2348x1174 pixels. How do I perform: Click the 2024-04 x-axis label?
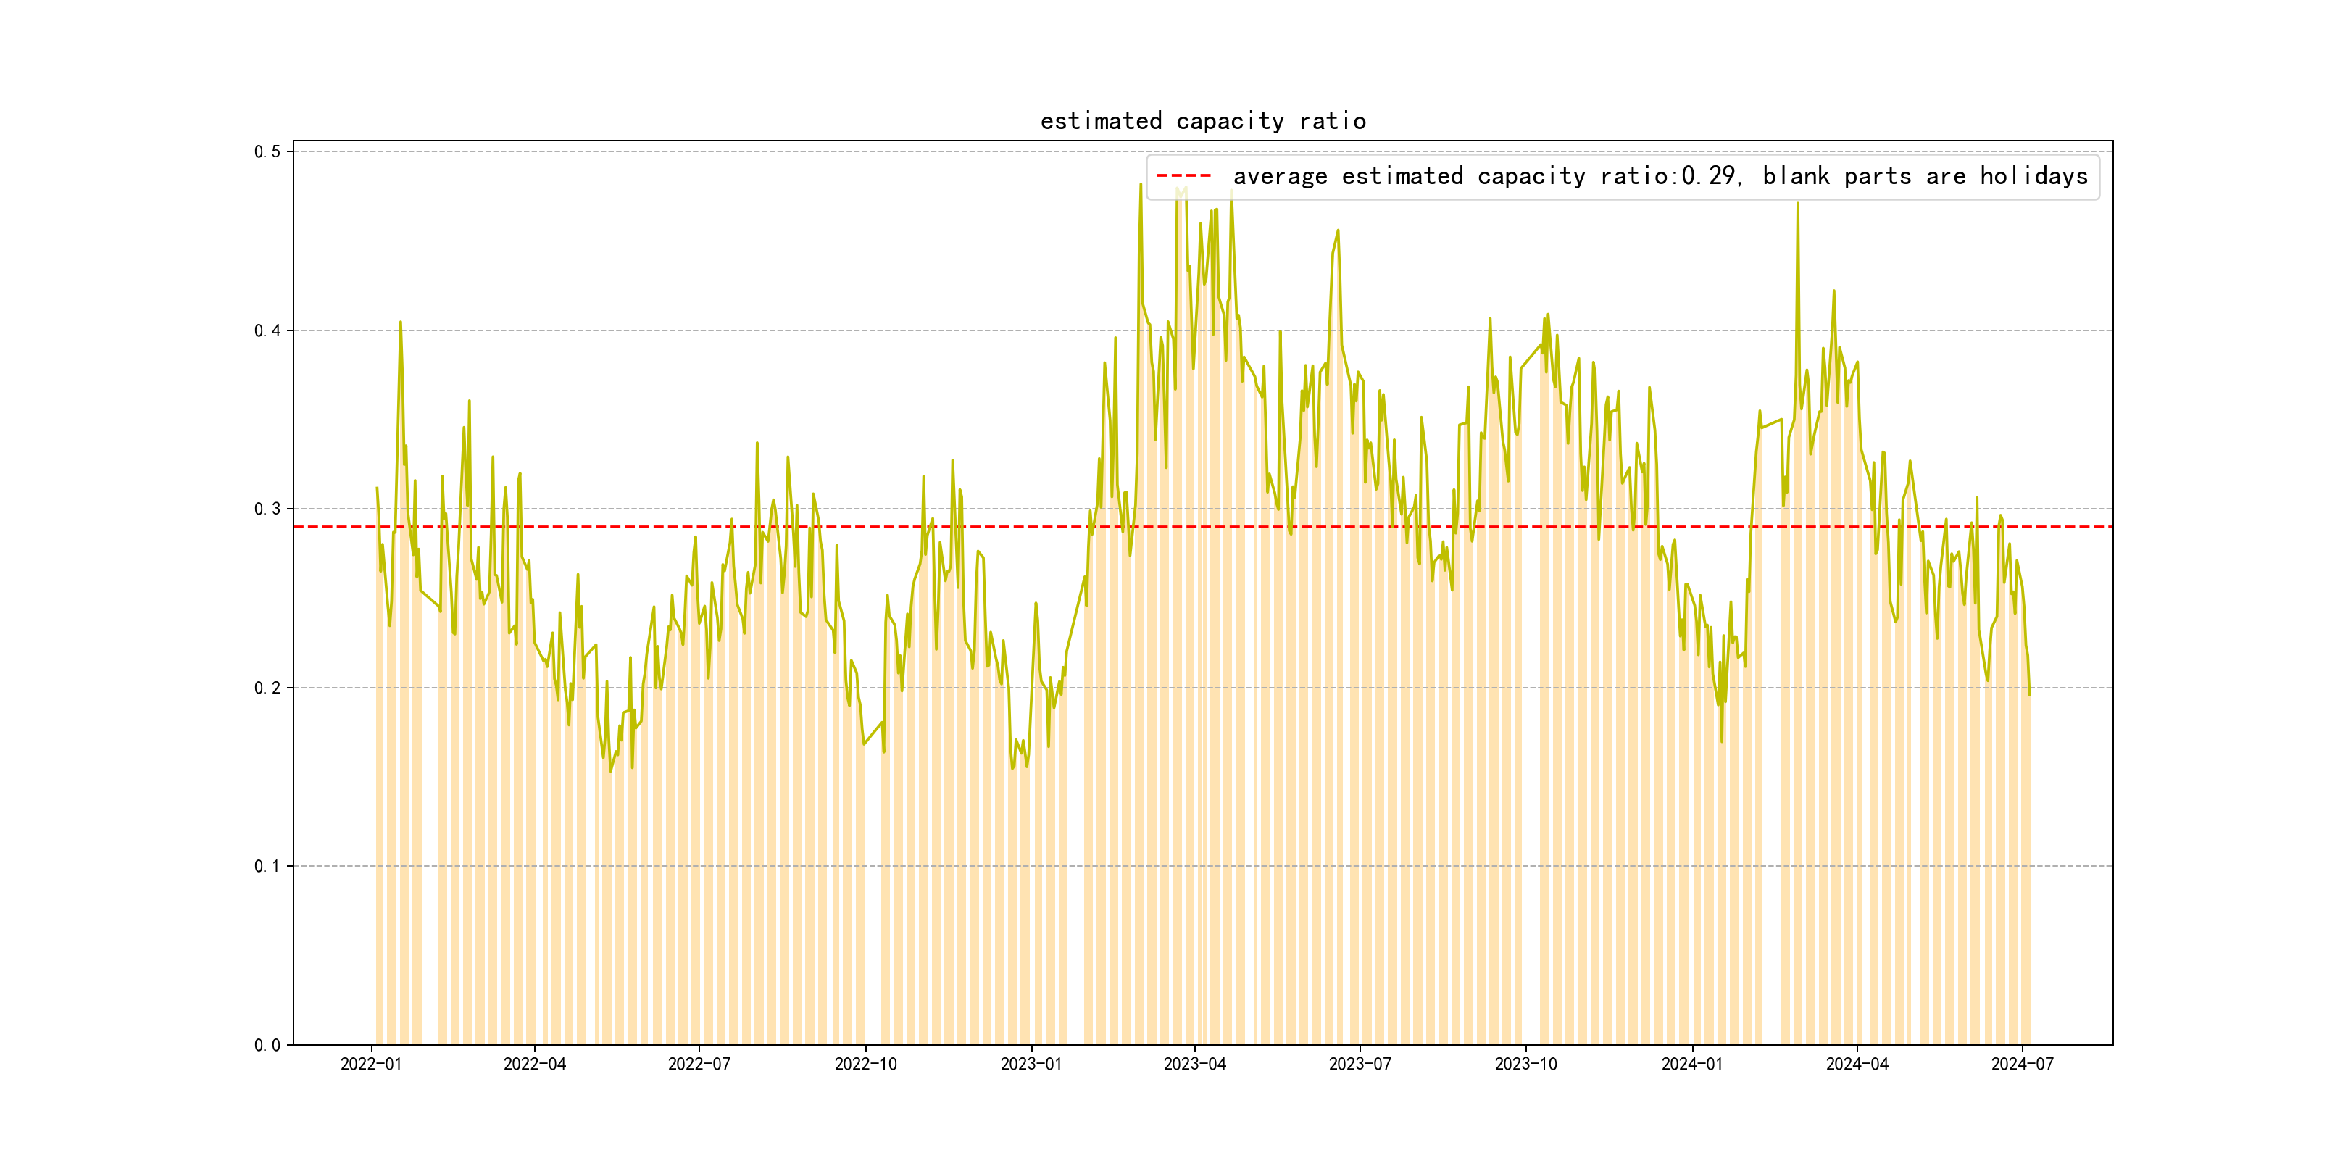pyautogui.click(x=1857, y=1064)
